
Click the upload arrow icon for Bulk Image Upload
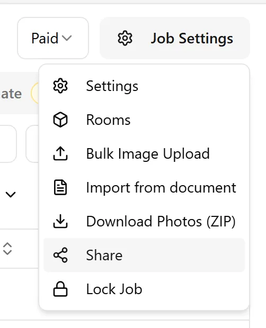60,153
